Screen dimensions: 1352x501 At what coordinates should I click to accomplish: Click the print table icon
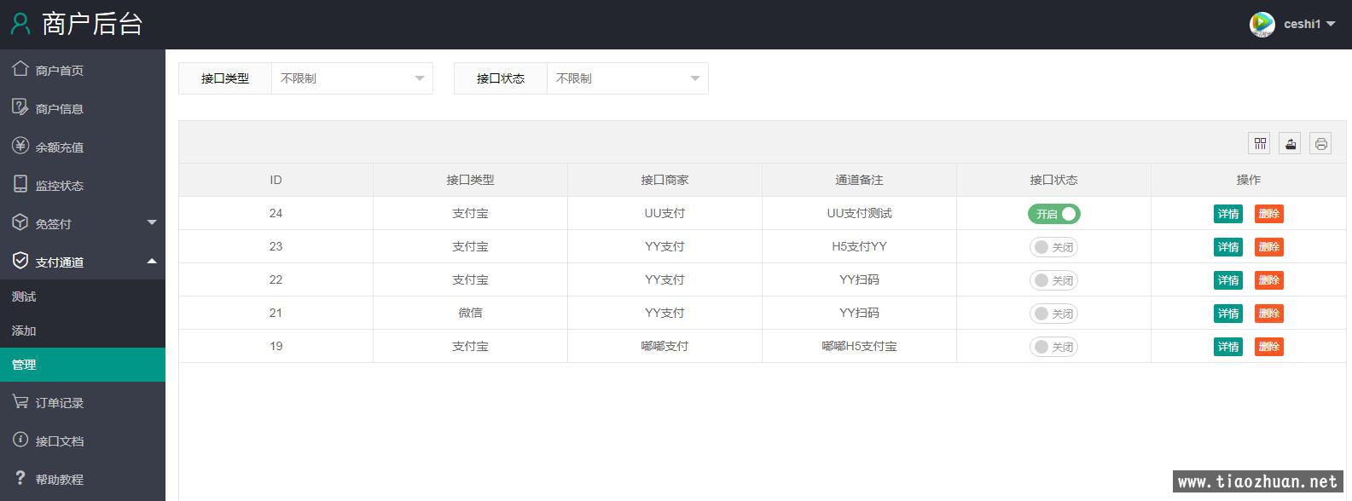[x=1320, y=143]
